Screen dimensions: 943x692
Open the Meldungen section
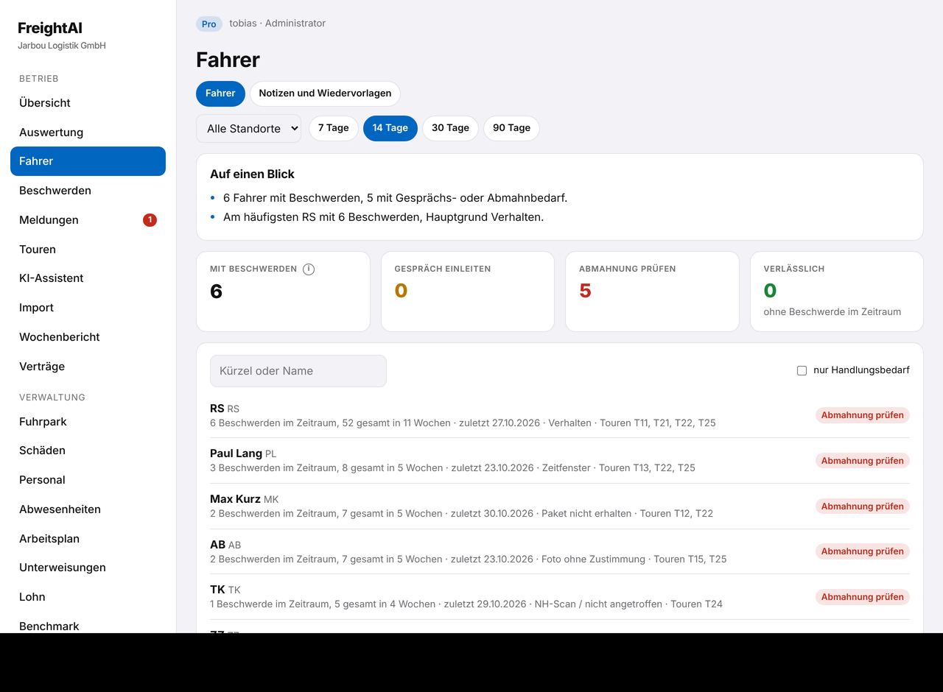tap(88, 220)
